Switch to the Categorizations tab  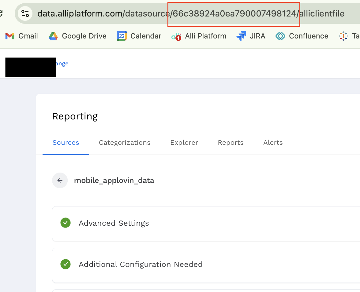(x=125, y=143)
